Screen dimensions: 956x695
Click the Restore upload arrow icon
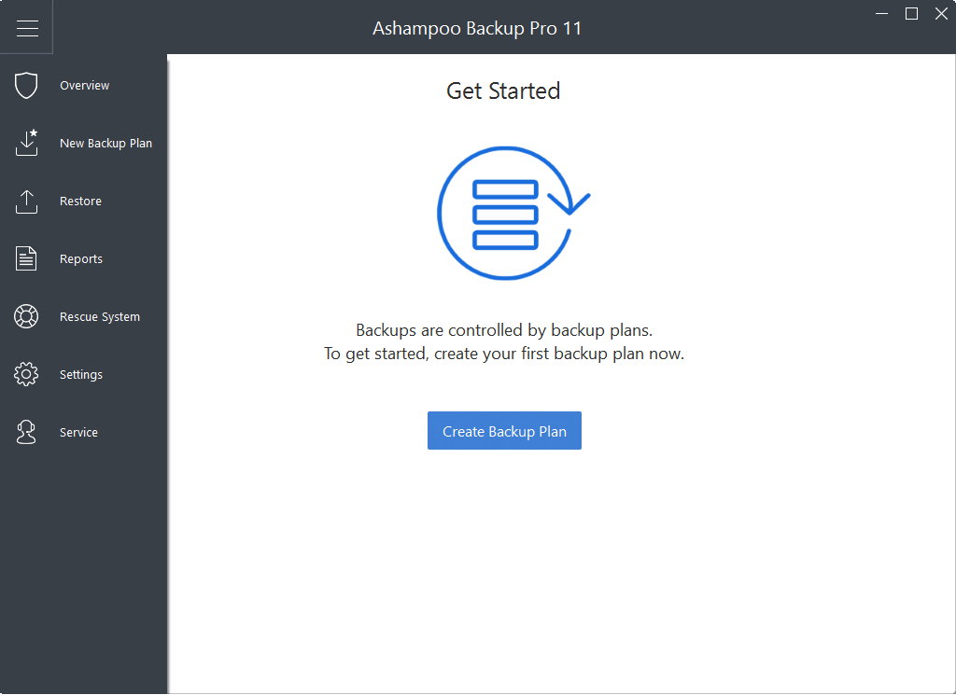coord(26,202)
